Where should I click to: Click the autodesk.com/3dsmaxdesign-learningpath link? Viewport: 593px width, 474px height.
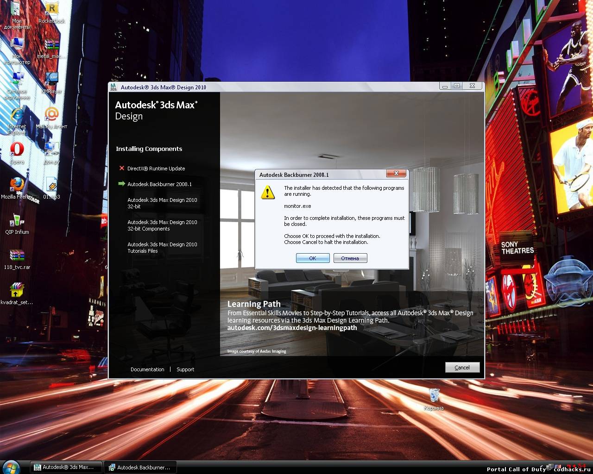(292, 328)
